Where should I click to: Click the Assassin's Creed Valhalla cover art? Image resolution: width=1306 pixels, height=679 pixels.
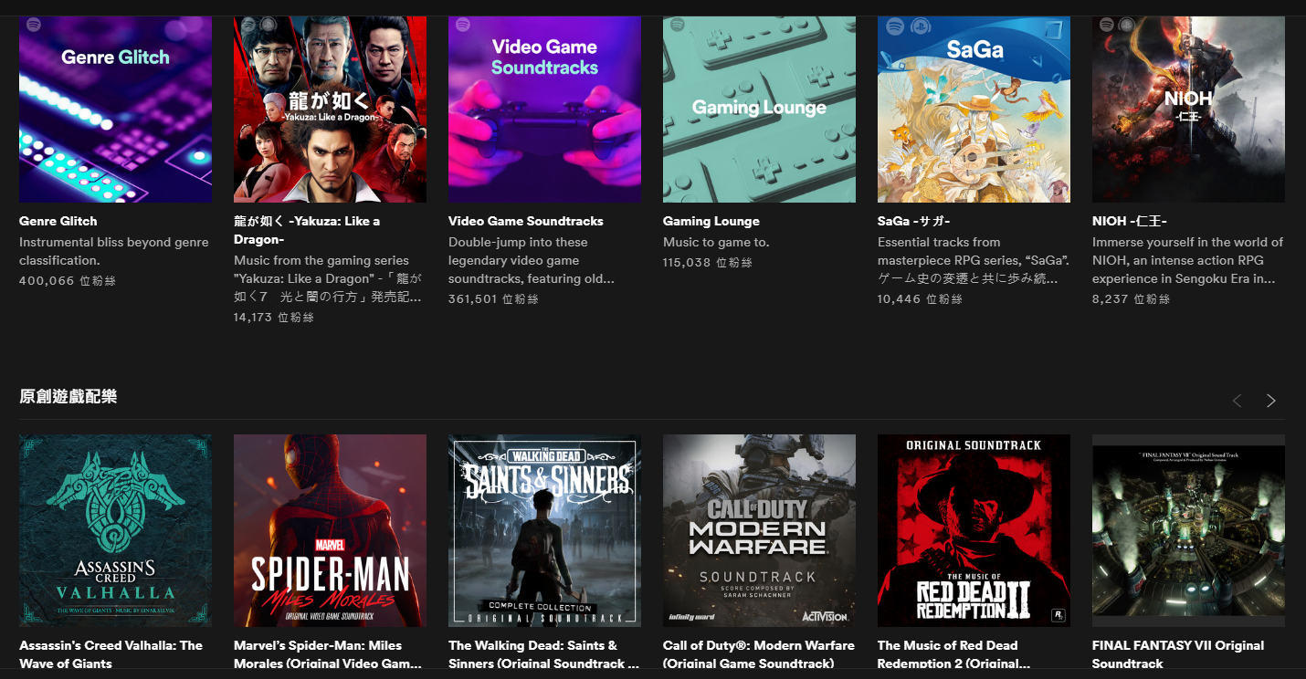click(x=115, y=530)
